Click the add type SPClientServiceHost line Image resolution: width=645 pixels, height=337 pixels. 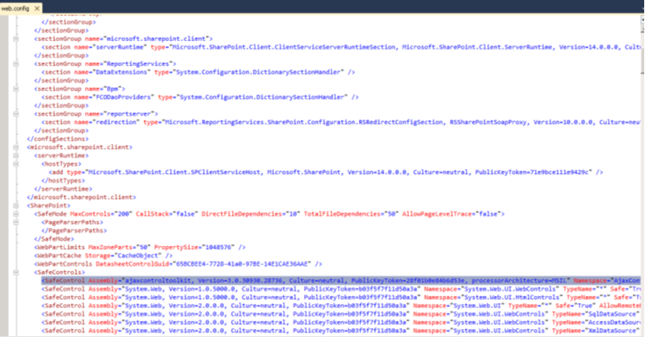coord(326,172)
